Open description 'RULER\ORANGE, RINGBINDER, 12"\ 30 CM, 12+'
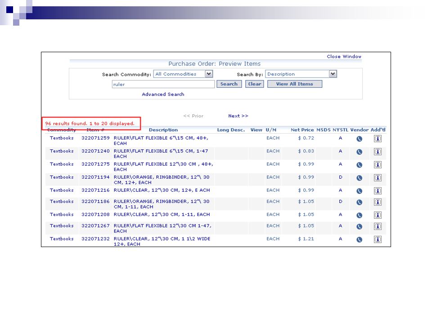 point(162,180)
